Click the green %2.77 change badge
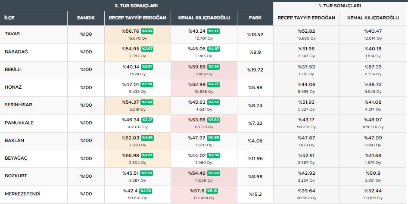 (x=214, y=31)
